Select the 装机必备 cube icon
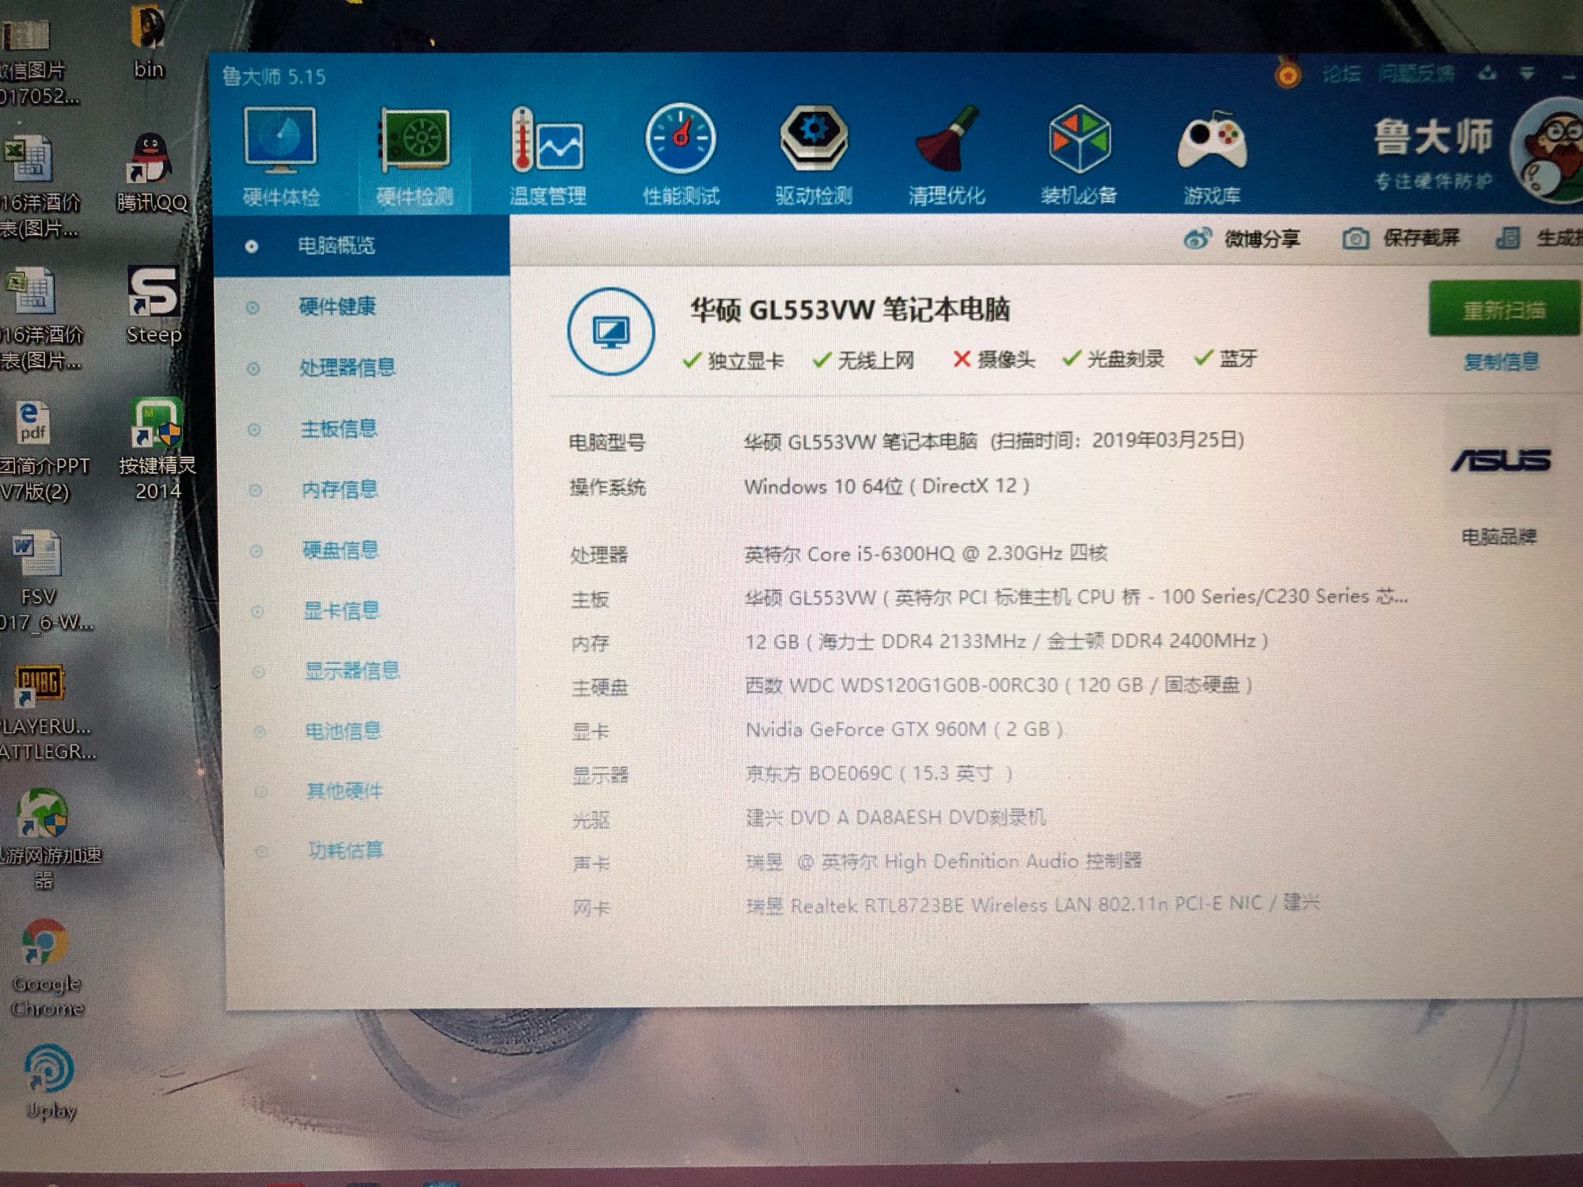The width and height of the screenshot is (1583, 1187). 1079,141
